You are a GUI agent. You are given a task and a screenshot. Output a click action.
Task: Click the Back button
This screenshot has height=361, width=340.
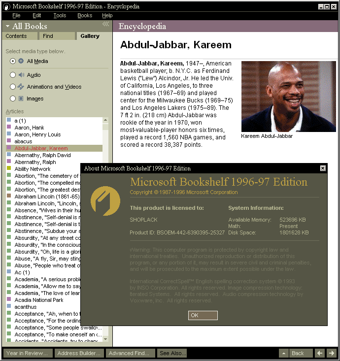300,353
